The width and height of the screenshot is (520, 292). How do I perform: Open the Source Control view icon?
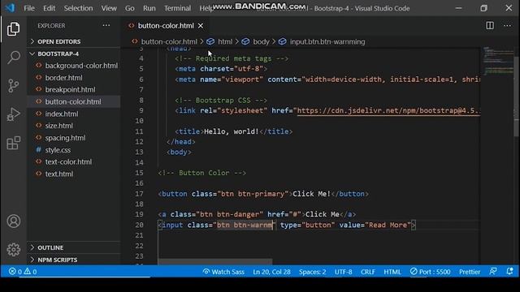click(13, 86)
